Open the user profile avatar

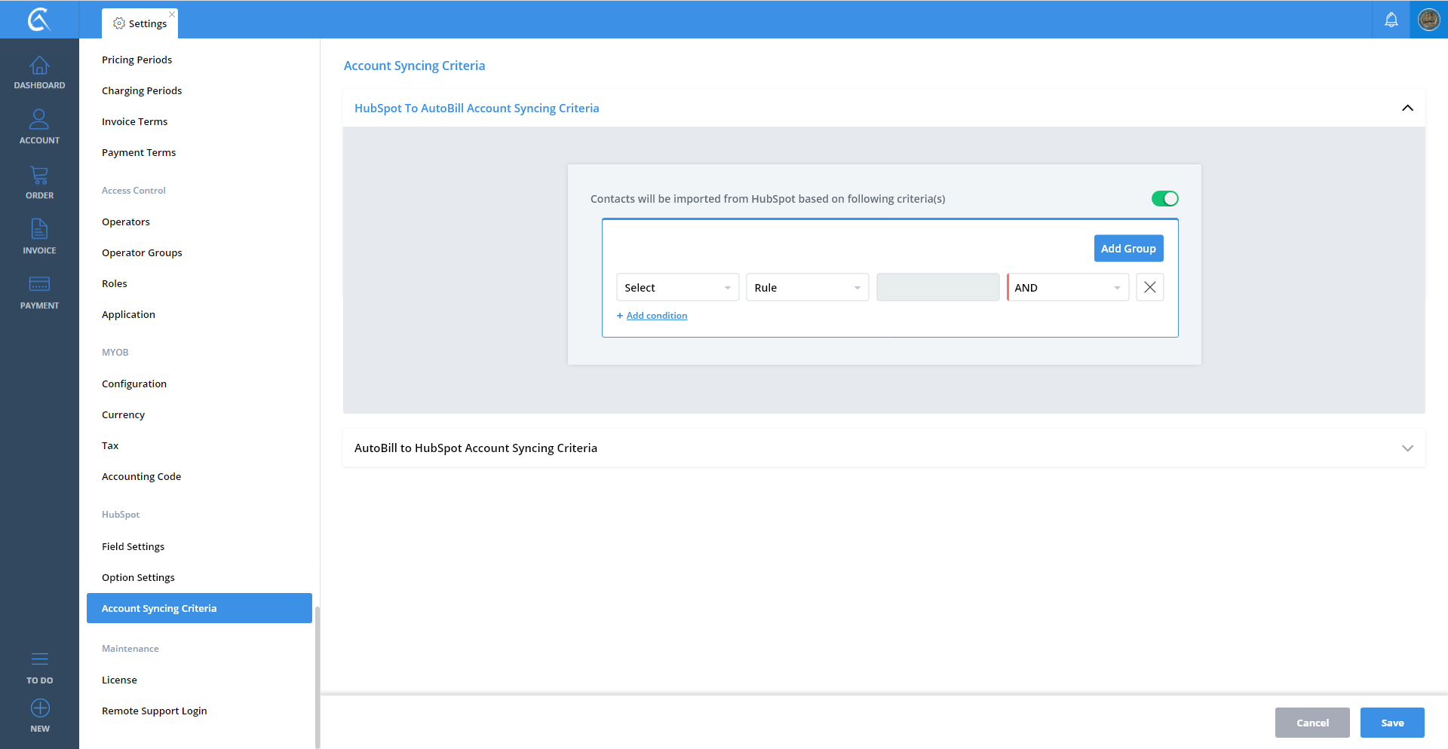[x=1428, y=20]
